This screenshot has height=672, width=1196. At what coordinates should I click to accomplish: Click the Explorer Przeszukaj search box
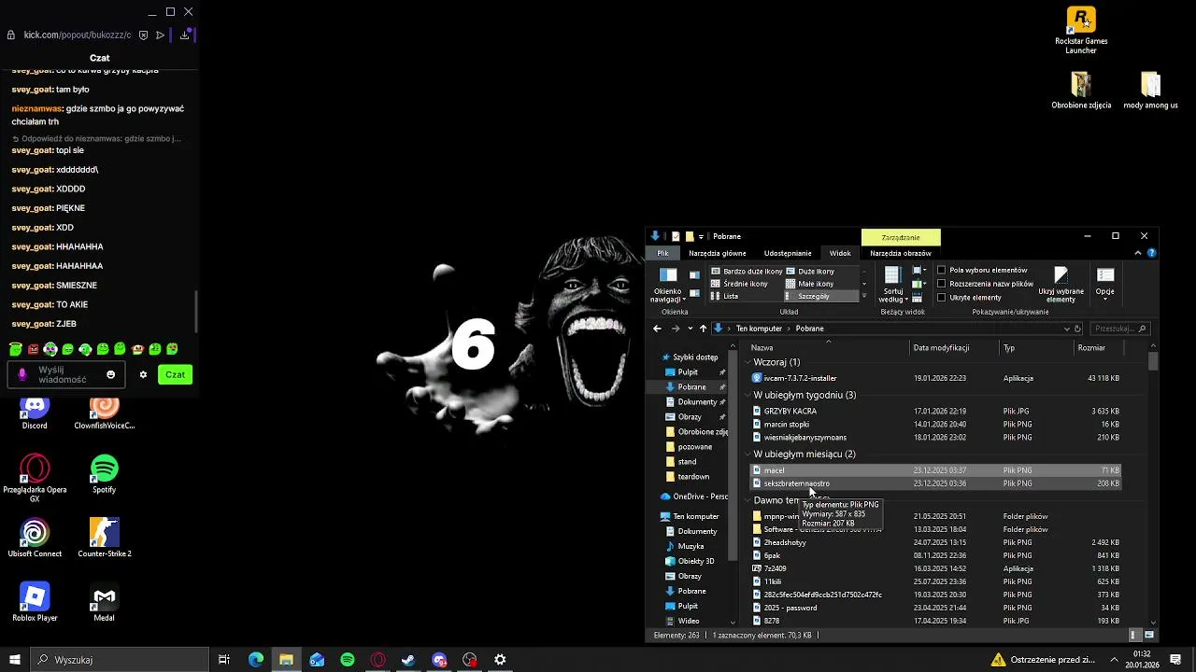[1119, 329]
